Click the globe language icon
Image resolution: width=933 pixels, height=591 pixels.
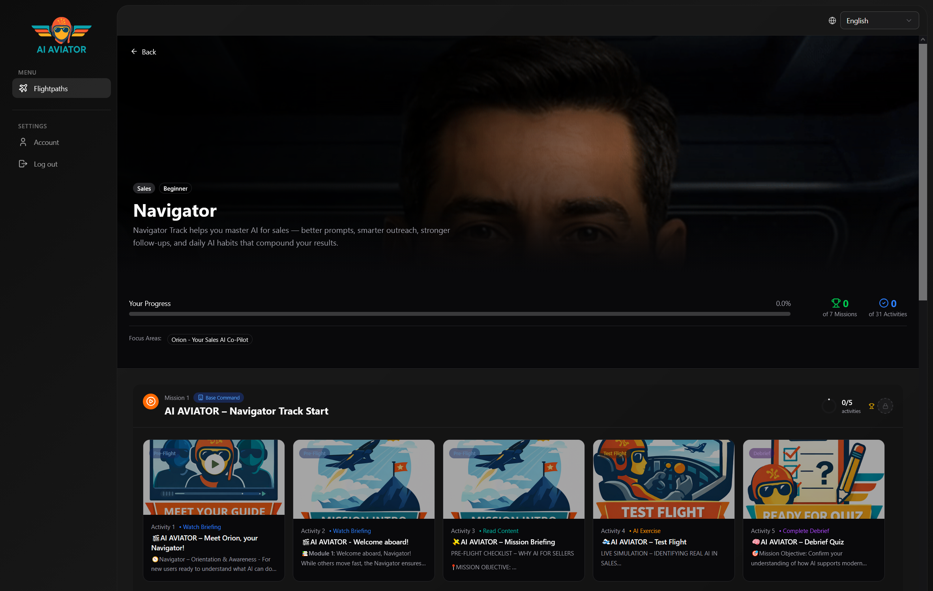pos(832,21)
